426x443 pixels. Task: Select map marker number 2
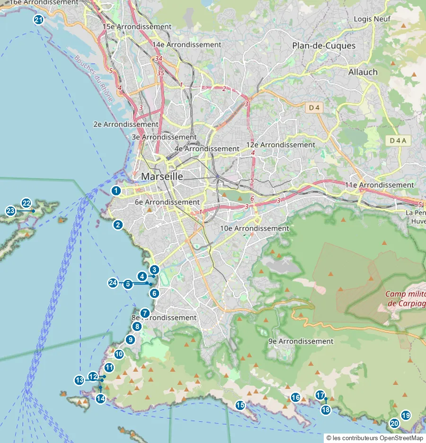[118, 225]
